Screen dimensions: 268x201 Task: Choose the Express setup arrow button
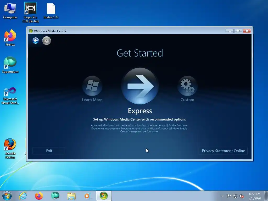tap(140, 86)
